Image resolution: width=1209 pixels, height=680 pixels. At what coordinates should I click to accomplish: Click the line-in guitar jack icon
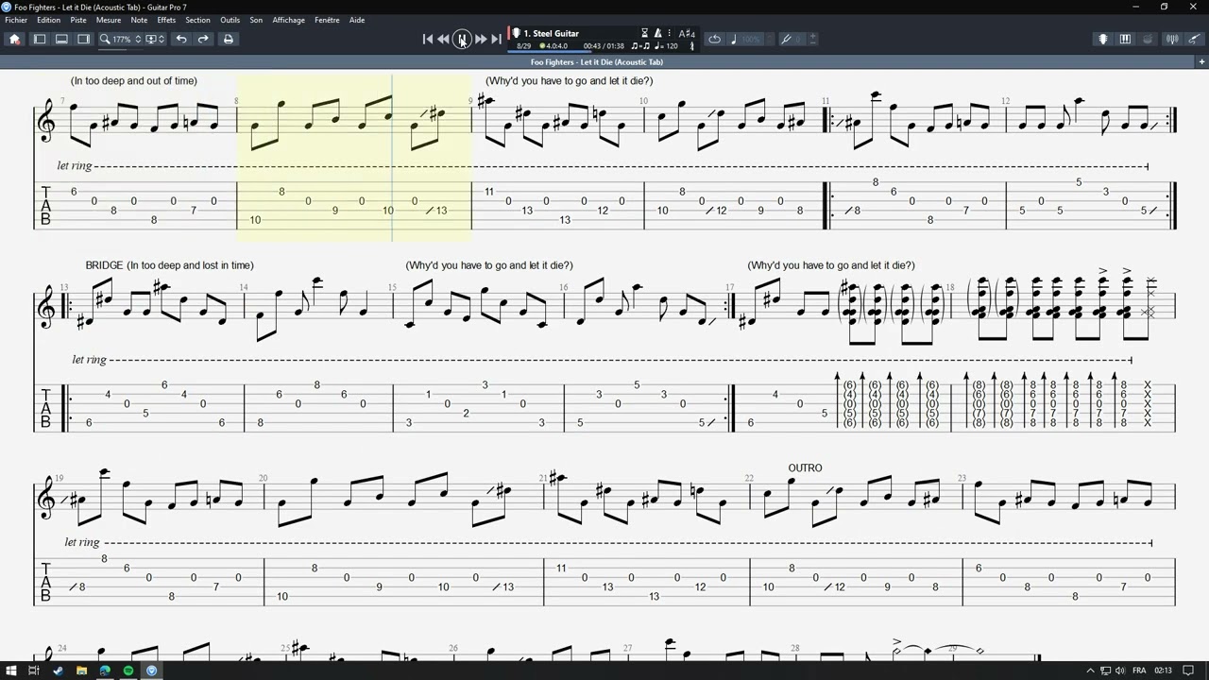[x=1194, y=39]
